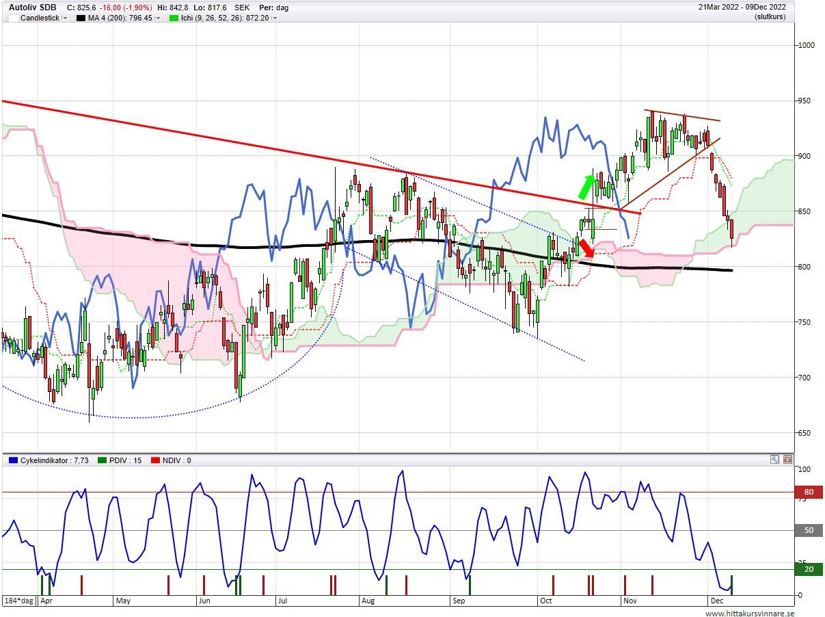Click the SEK currency label
This screenshot has height=617, width=825.
coord(241,7)
